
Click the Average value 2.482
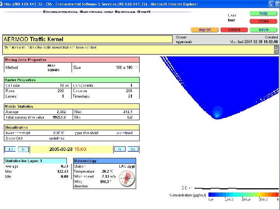click(x=61, y=112)
